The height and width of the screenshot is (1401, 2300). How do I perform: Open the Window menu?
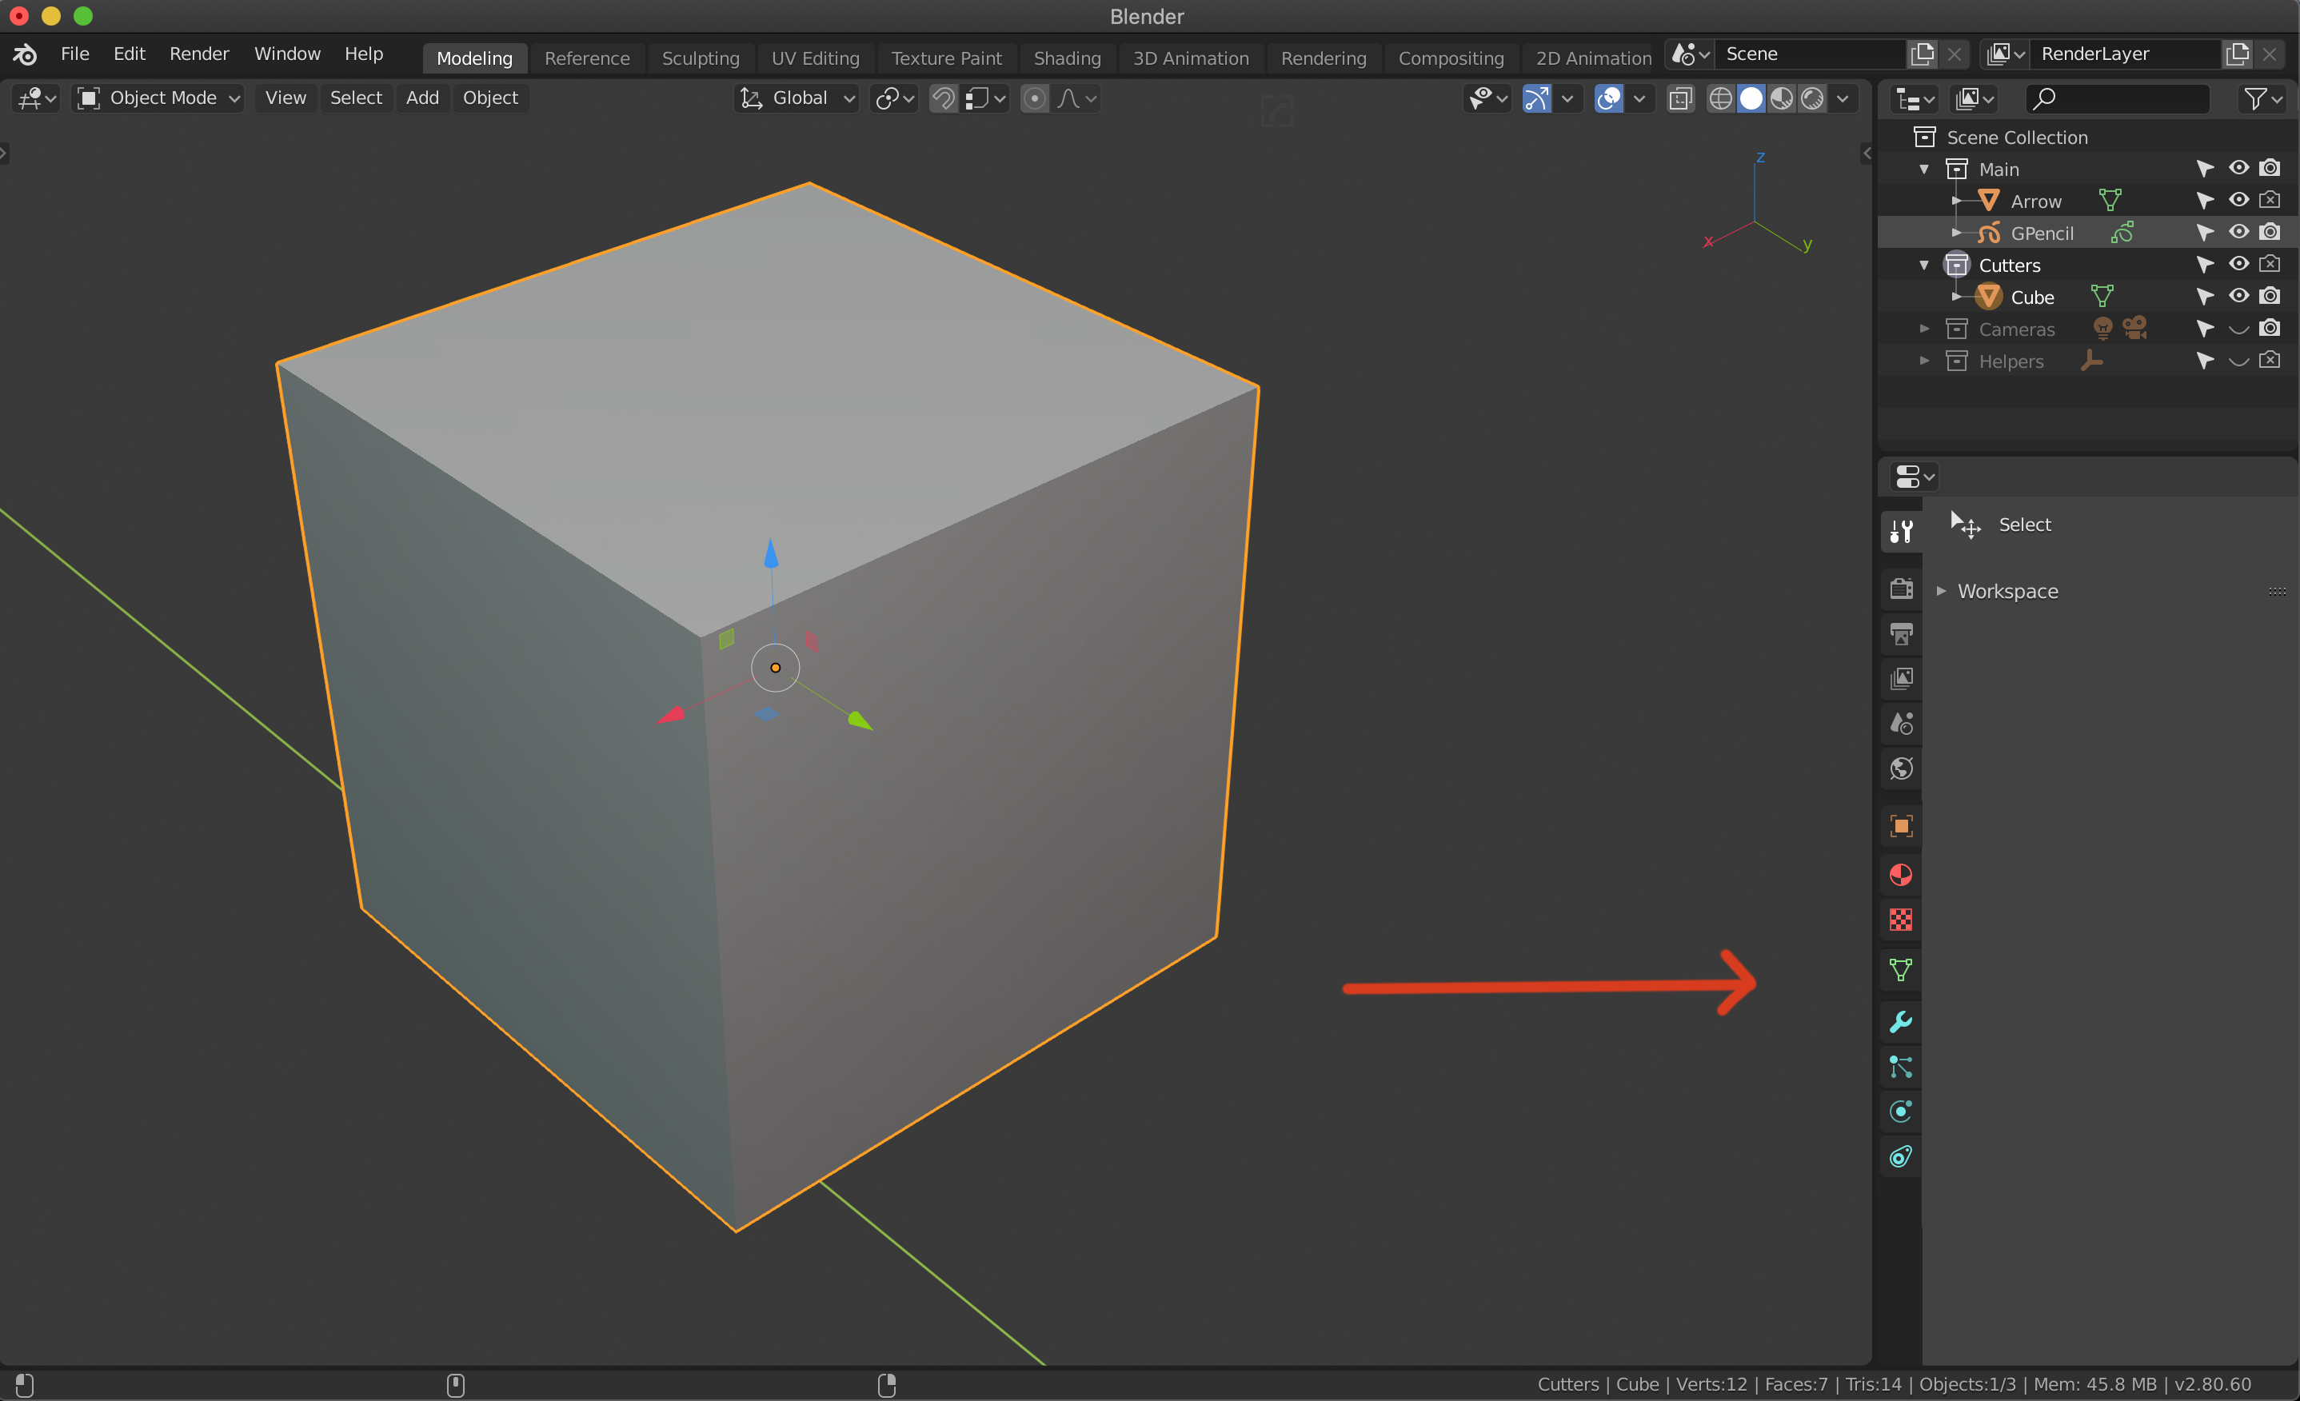[288, 54]
